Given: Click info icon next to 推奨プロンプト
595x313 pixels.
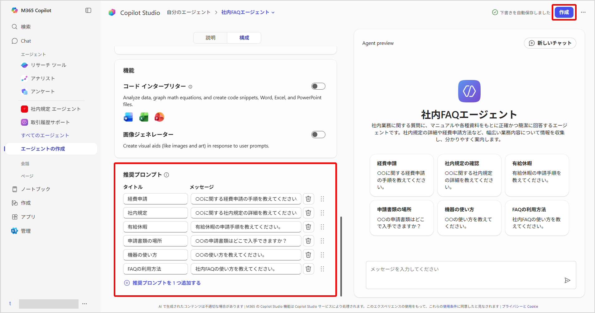Looking at the screenshot, I should click(166, 175).
